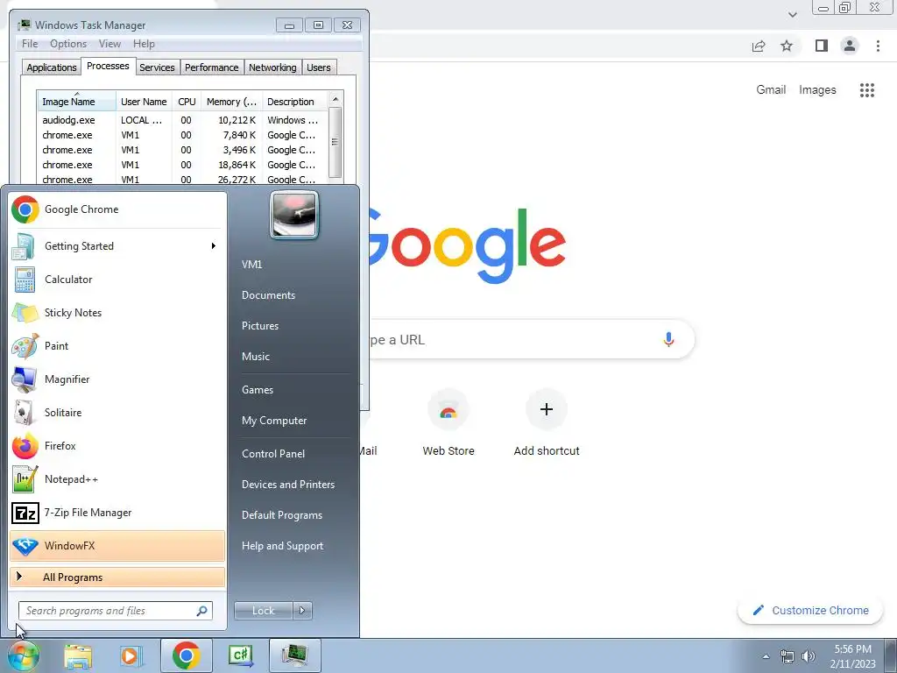Sort by Memory column header
The height and width of the screenshot is (673, 897).
(x=231, y=102)
